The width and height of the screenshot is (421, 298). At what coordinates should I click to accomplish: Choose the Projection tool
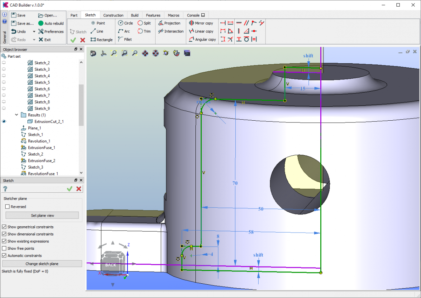[169, 23]
